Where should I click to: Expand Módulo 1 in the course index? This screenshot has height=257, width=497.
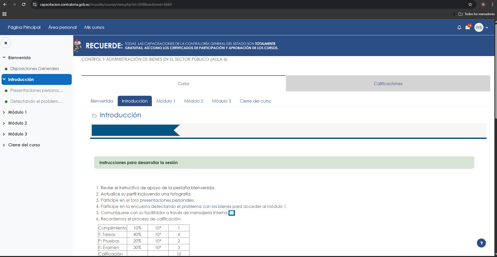[x=4, y=112]
